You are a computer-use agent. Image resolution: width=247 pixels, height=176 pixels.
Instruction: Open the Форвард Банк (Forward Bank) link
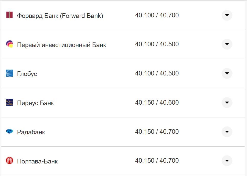60,16
